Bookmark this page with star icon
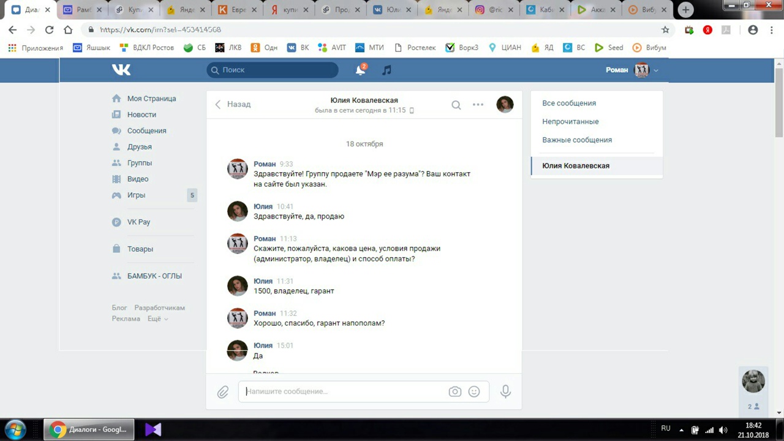This screenshot has width=784, height=441. (x=665, y=29)
